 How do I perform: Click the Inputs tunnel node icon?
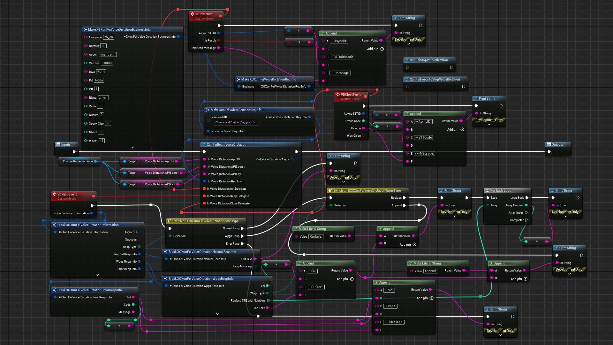[58, 144]
